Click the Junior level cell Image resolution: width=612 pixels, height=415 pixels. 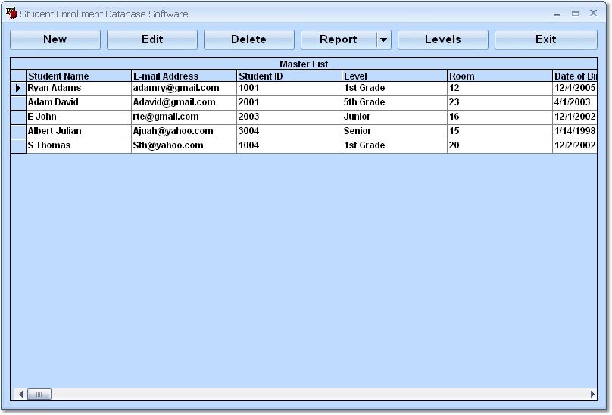pyautogui.click(x=395, y=117)
